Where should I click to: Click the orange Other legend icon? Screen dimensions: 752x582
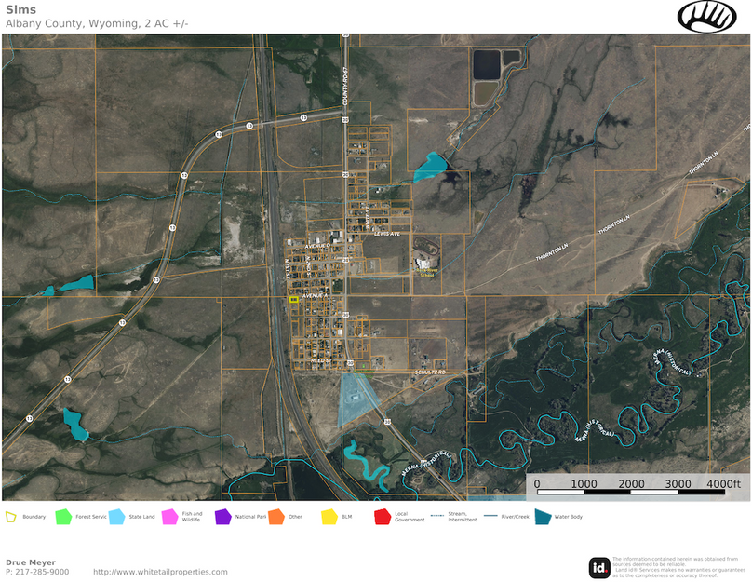275,516
